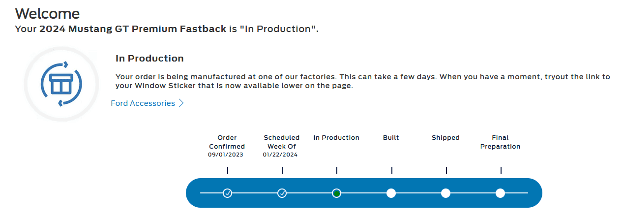623x220 pixels.
Task: Click the Shipped timeline label
Action: (x=445, y=138)
